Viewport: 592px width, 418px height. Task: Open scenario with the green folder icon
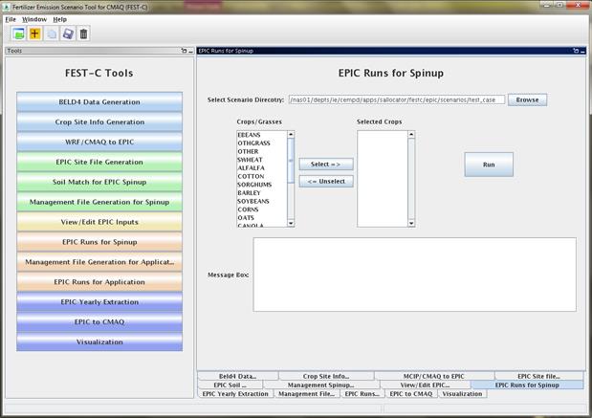click(x=18, y=33)
